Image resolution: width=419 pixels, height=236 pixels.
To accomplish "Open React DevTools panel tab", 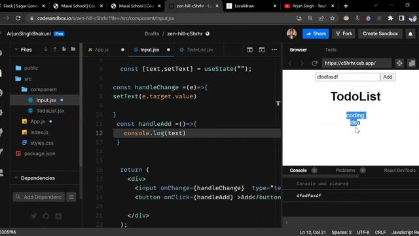I will [x=400, y=170].
